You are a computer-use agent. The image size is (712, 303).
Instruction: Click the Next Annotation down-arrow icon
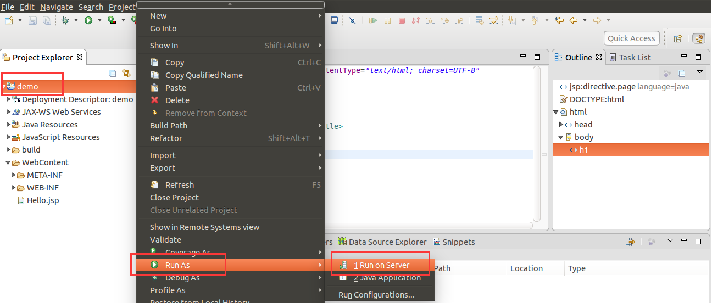click(511, 20)
